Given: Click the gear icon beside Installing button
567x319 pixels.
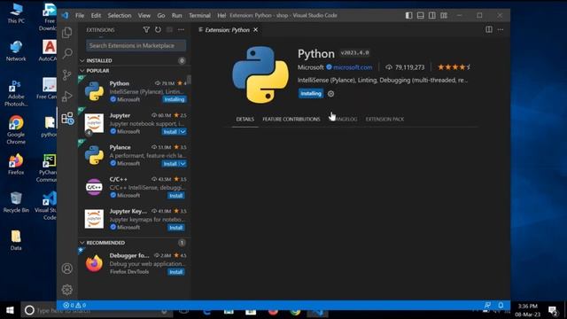Looking at the screenshot, I should pos(330,94).
